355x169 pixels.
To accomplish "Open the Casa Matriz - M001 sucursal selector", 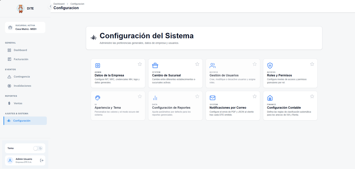I will coord(25,27).
